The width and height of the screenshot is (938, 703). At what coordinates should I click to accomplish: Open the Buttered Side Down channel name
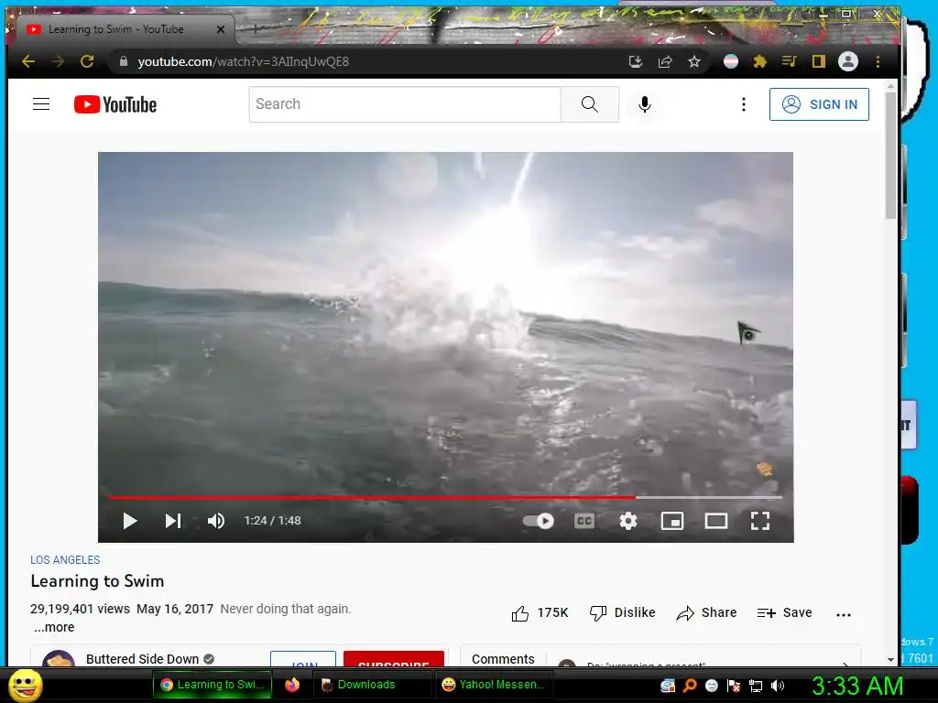pos(142,658)
